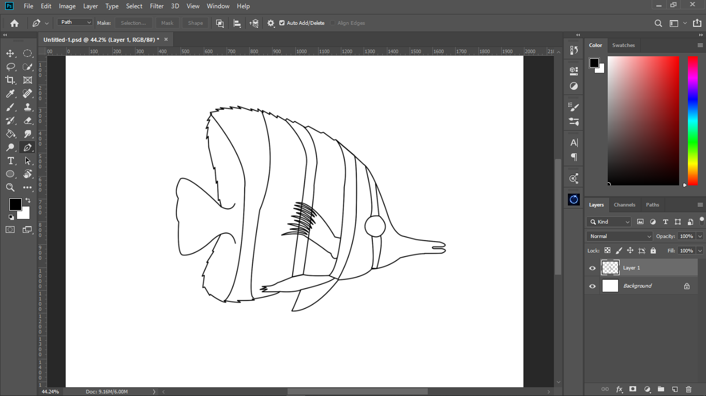Select the Zoom tool
706x396 pixels.
click(x=10, y=187)
